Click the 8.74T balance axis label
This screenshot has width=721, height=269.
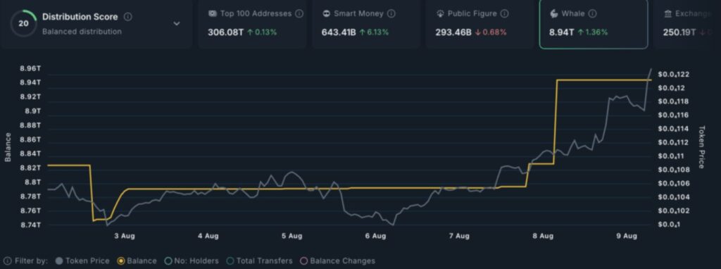(x=30, y=225)
